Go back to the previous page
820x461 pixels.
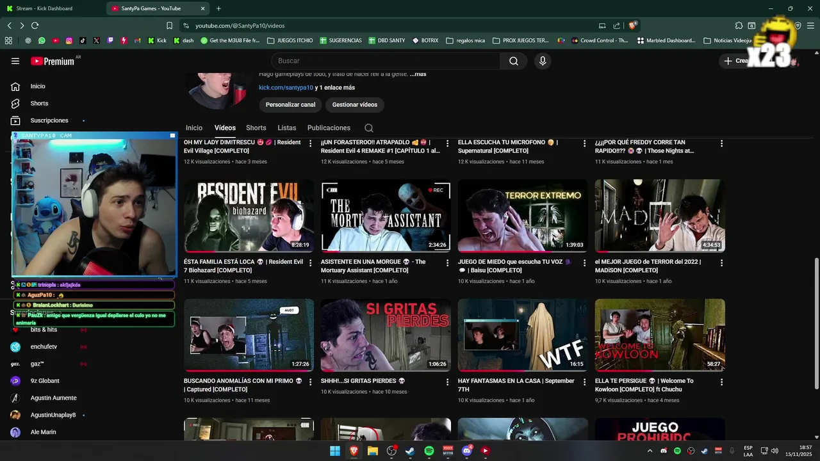9,26
